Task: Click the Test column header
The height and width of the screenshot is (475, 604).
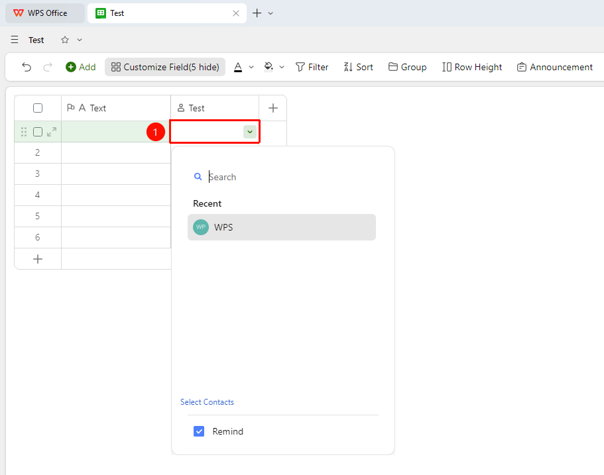Action: pos(215,108)
